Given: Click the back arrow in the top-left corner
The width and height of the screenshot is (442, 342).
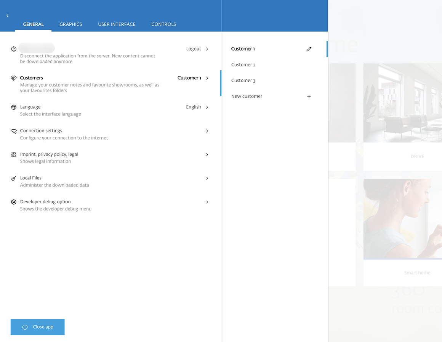Looking at the screenshot, I should tap(7, 16).
